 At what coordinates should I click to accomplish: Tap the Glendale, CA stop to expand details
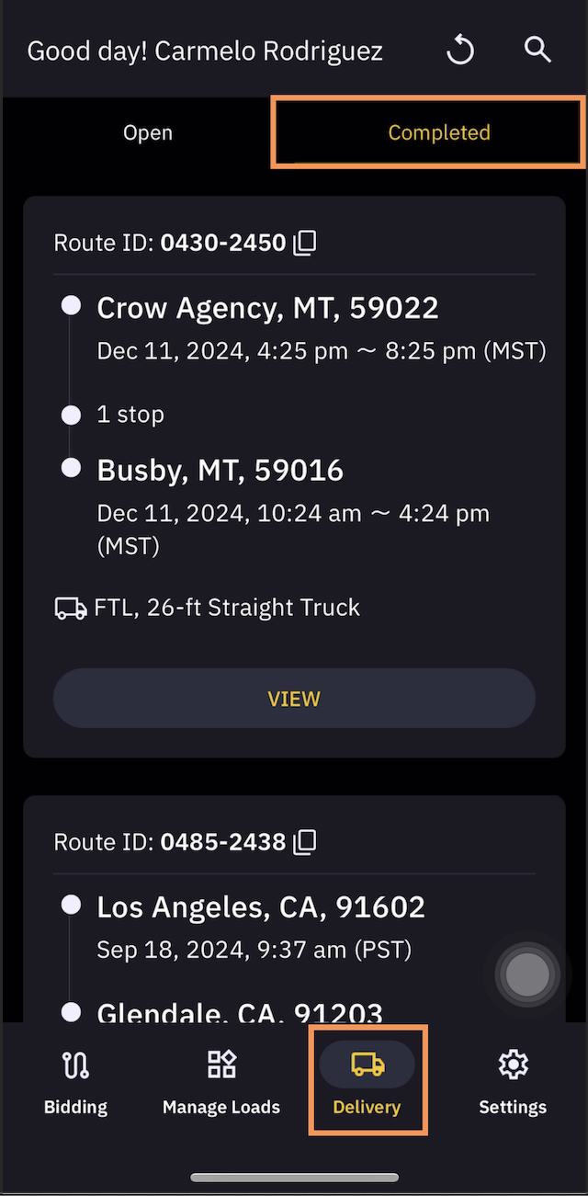point(239,1010)
